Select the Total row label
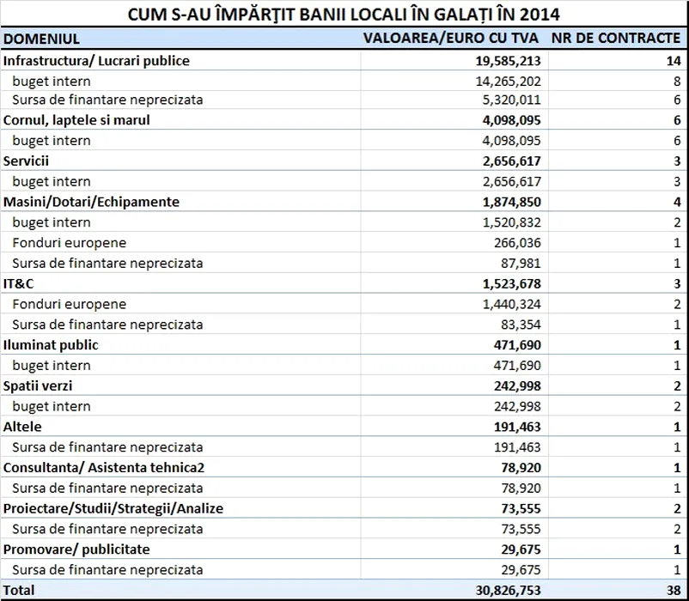Viewport: 689px width, 601px height. 20,591
